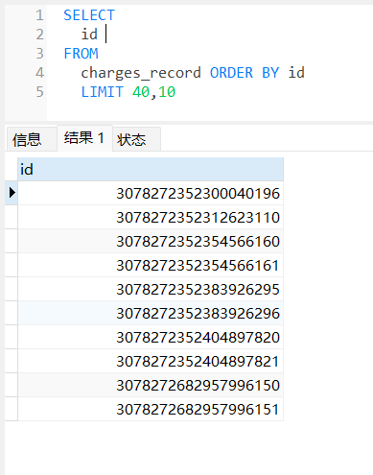Click the BY keyword in query
This screenshot has width=373, height=475.
(x=270, y=73)
